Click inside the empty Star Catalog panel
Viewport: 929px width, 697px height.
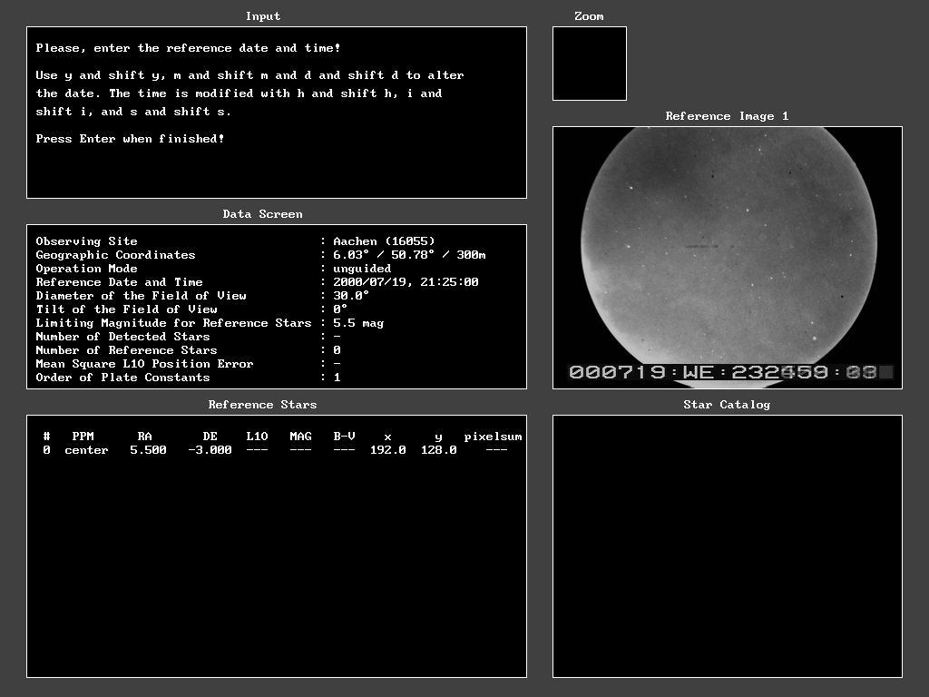click(x=728, y=545)
